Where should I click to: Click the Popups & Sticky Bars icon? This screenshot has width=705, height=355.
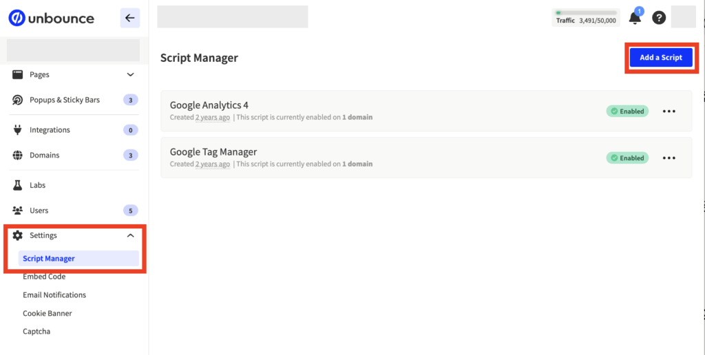click(x=18, y=100)
